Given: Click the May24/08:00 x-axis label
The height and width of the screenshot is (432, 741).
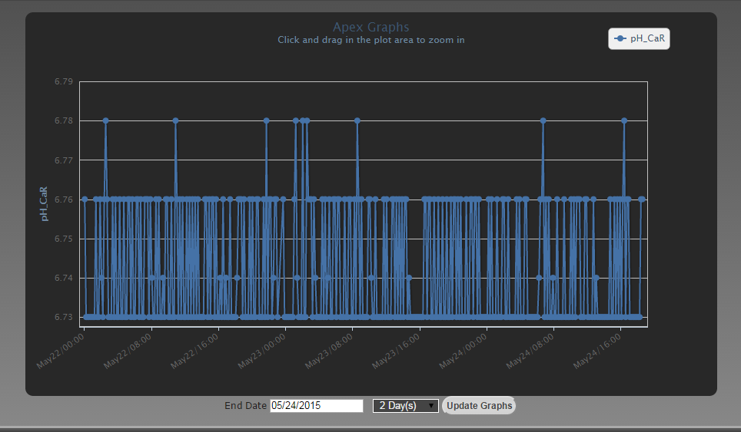Looking at the screenshot, I should [x=530, y=351].
